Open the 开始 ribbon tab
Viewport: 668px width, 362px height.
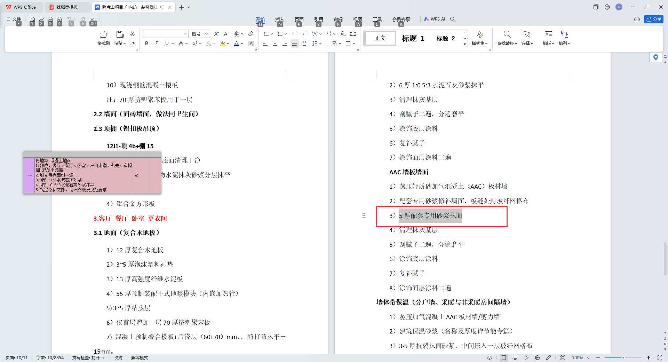point(260,19)
